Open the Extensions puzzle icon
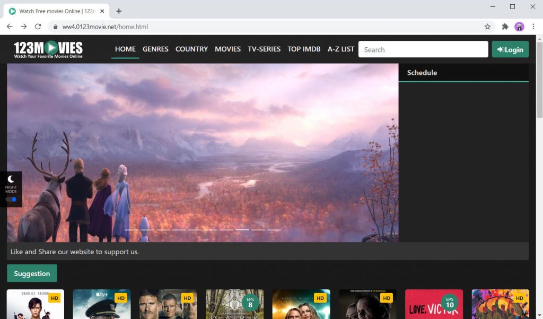This screenshot has height=319, width=543. tap(505, 27)
